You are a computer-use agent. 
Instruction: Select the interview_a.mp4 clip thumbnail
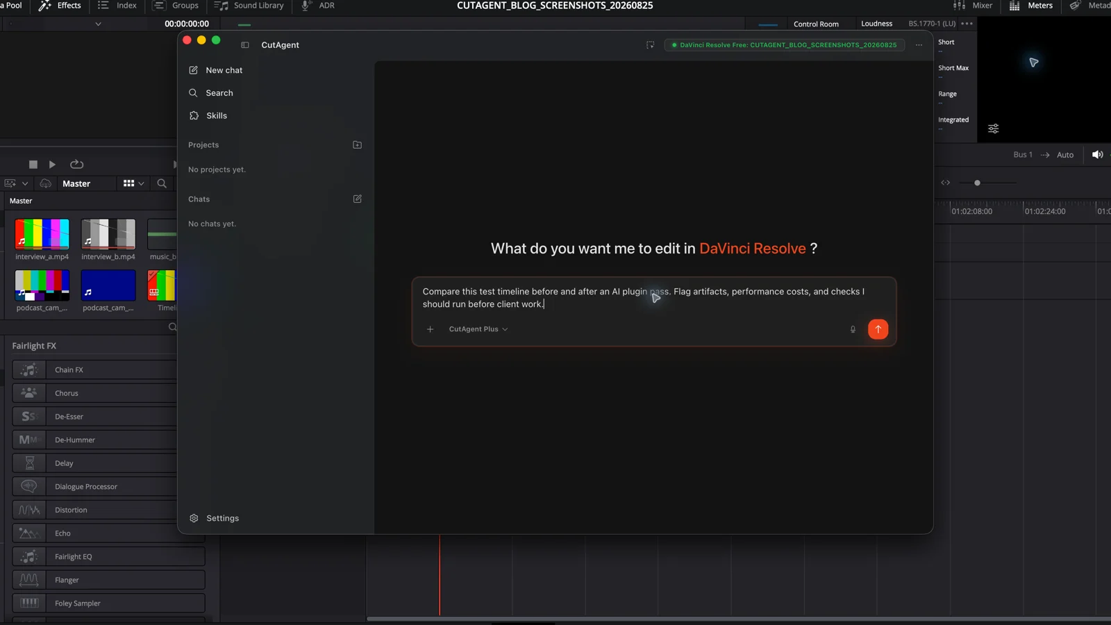pyautogui.click(x=42, y=234)
